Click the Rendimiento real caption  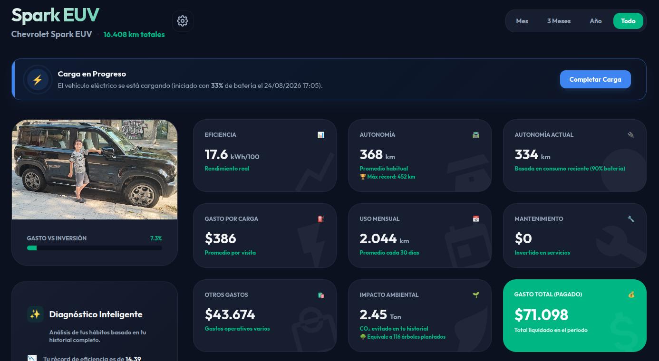[x=227, y=169]
